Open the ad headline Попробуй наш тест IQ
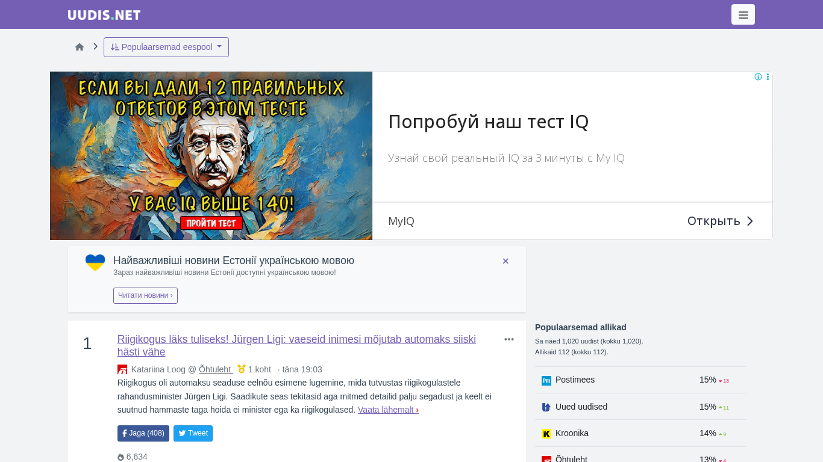The width and height of the screenshot is (823, 462). 489,122
